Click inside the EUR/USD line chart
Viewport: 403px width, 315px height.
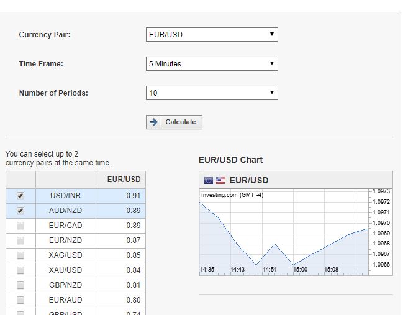coord(284,232)
